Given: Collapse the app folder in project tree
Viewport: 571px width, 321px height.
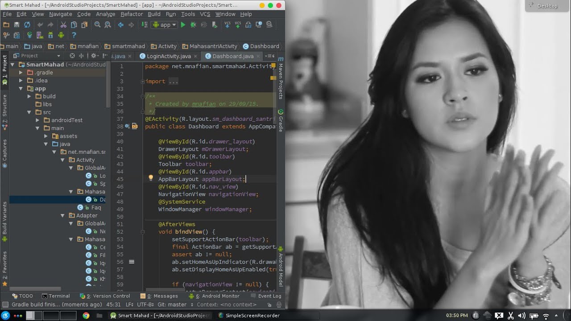Looking at the screenshot, I should pos(21,89).
